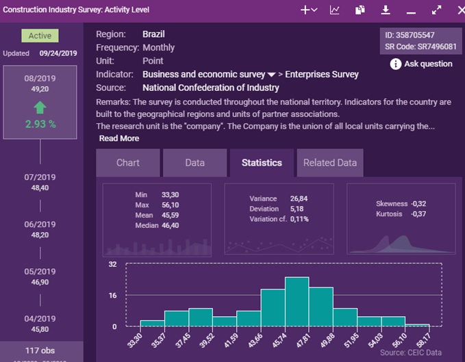Select the 08/2019 observation card
The height and width of the screenshot is (362, 465).
pos(40,102)
